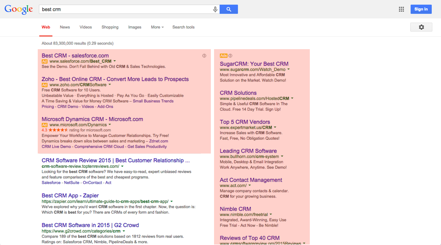Click the Google logo

(18, 9)
